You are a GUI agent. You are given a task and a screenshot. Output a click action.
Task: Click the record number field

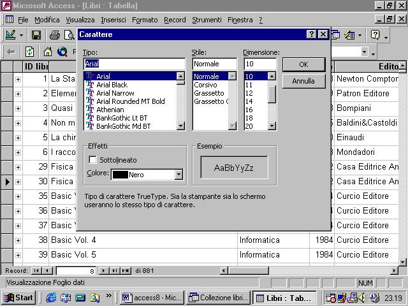[76, 271]
